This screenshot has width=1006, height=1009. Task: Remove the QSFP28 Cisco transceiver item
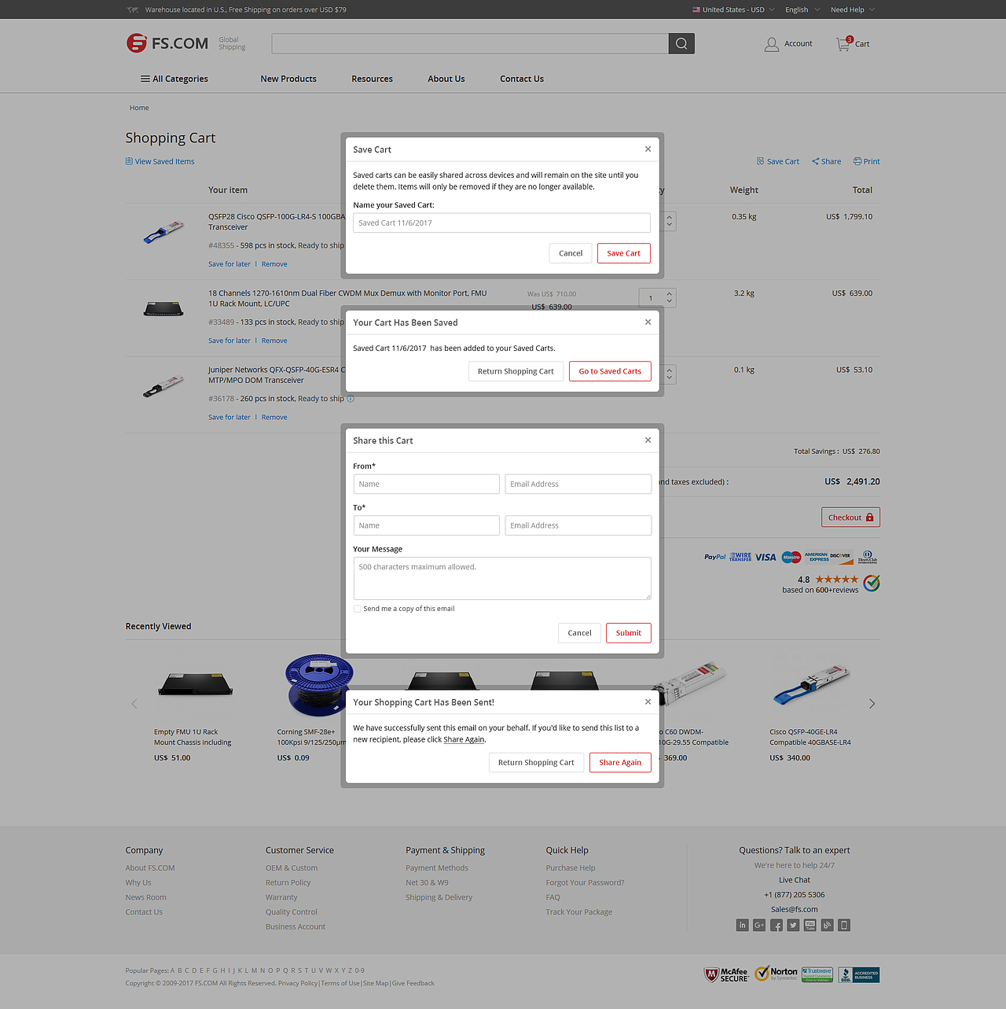[x=274, y=264]
